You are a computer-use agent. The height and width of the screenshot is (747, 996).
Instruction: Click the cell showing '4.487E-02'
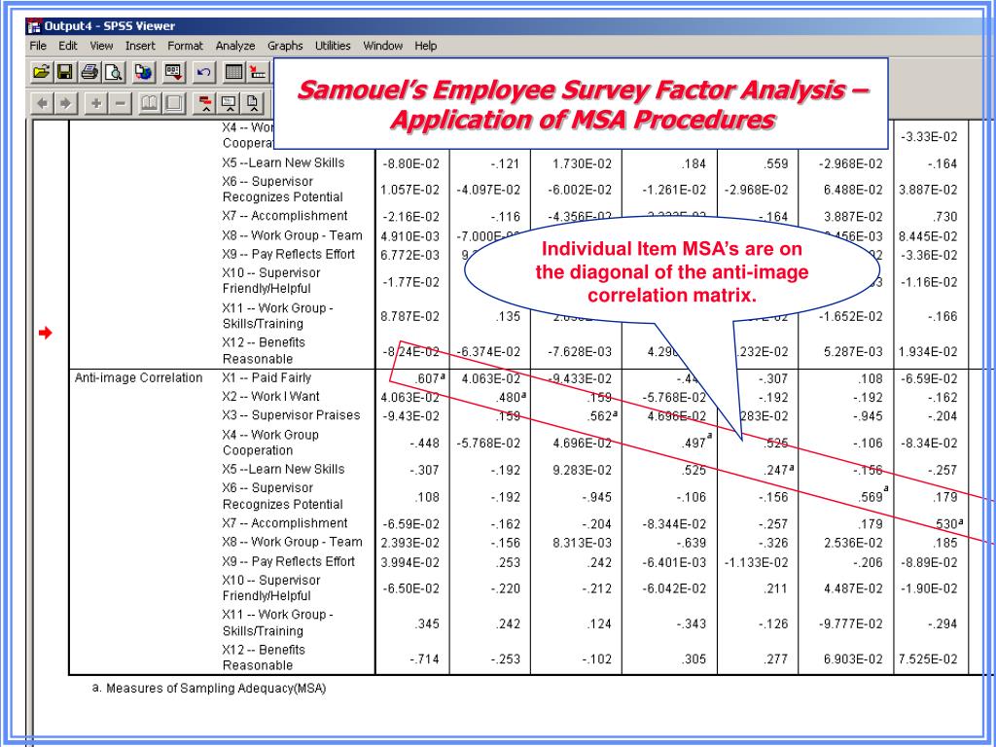tap(853, 588)
